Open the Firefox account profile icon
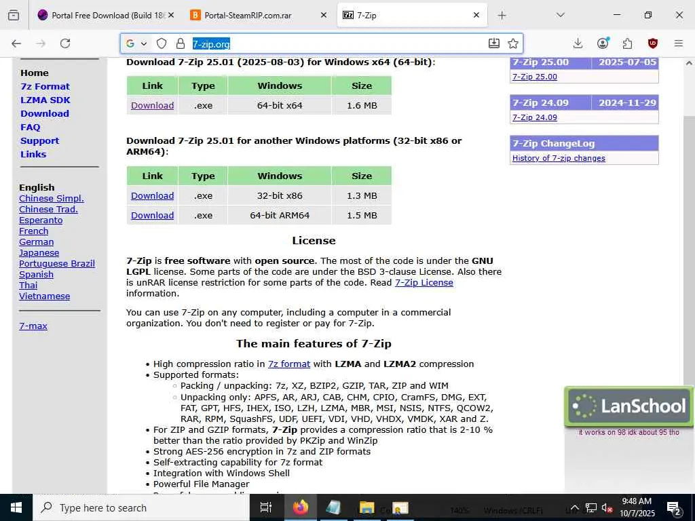The image size is (695, 521). pos(603,43)
